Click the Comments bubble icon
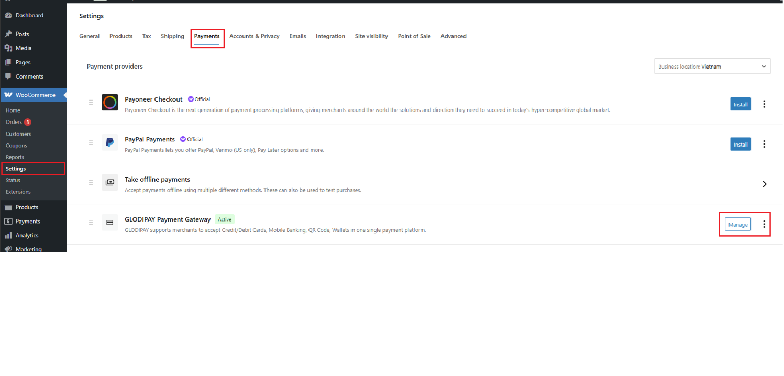This screenshot has width=784, height=376. point(8,76)
